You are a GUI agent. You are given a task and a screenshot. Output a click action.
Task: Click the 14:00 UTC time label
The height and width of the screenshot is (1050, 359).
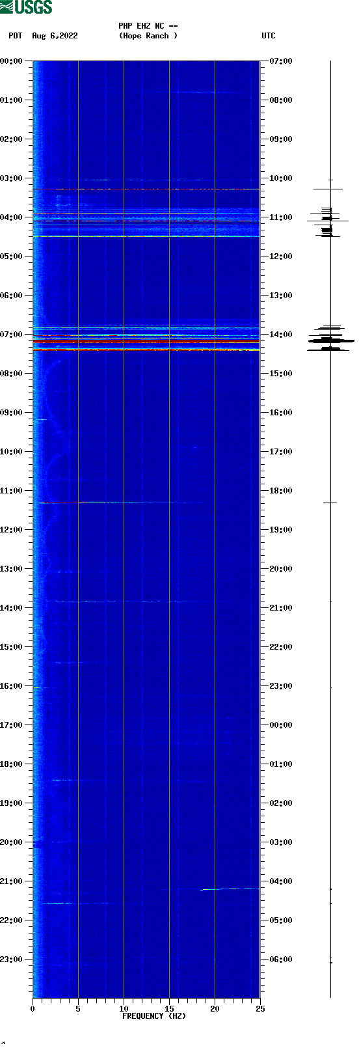click(281, 334)
